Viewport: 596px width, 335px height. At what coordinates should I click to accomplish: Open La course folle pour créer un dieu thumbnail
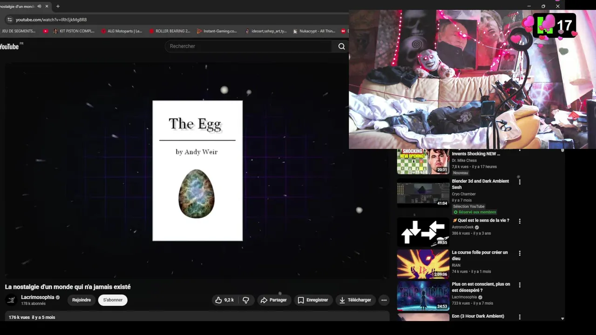point(423,264)
